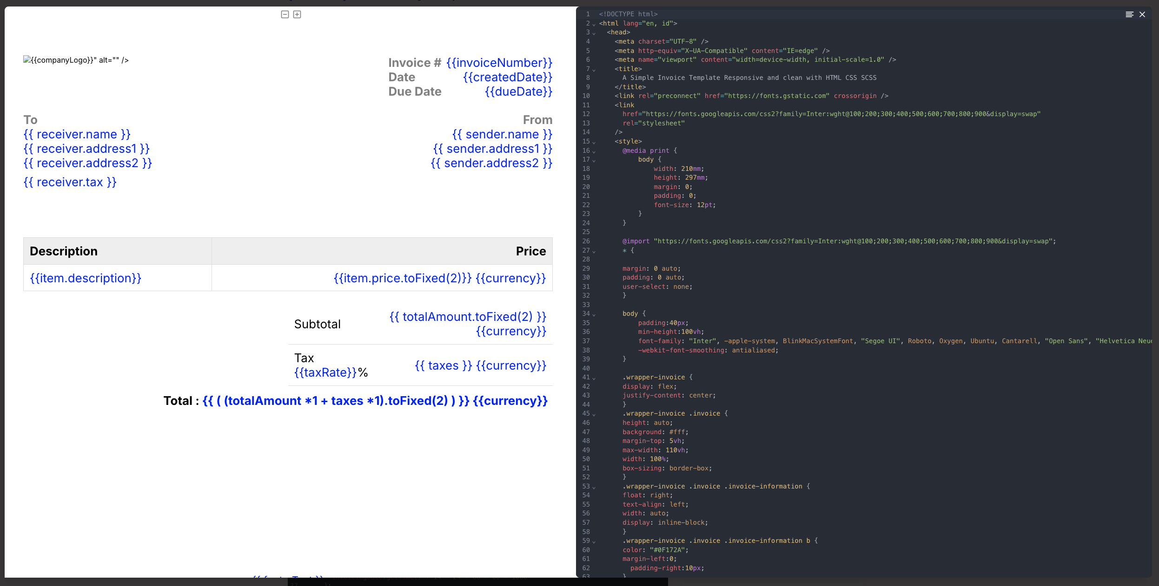Select {{ receiver.tax }} text
This screenshot has width=1159, height=586.
click(x=70, y=182)
